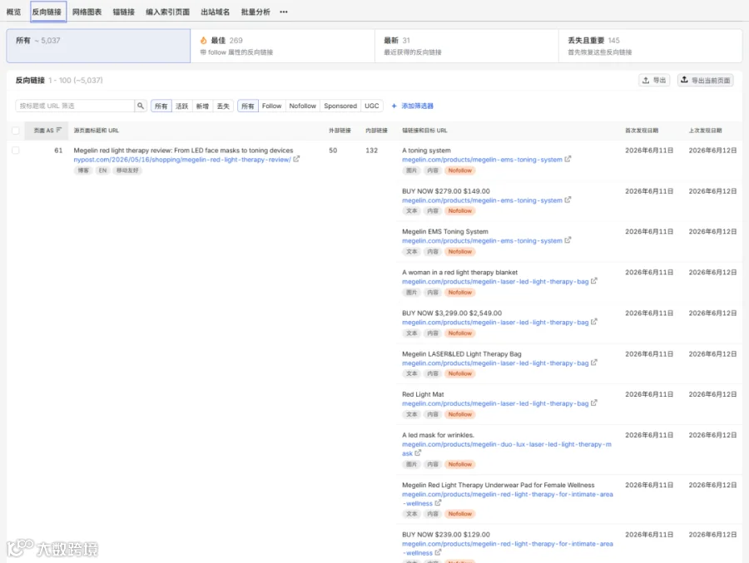Select the 最佳 269 summary card
Screen dimensions: 749x563
click(x=282, y=46)
